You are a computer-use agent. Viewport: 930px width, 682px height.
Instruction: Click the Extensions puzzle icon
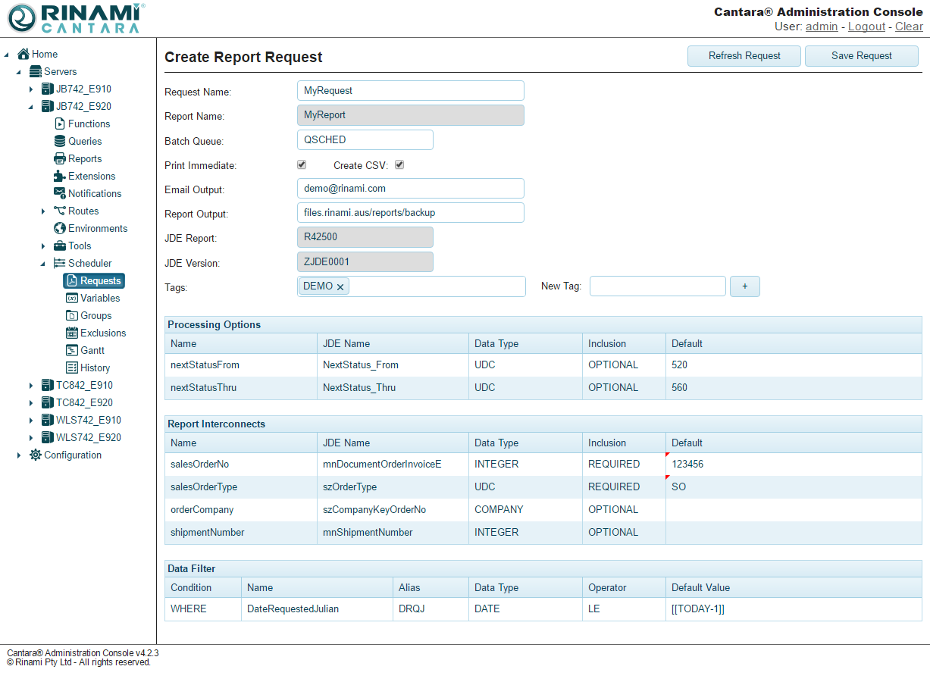tap(60, 176)
